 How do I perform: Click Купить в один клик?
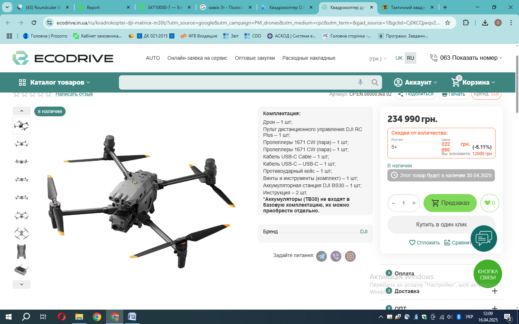(x=442, y=224)
